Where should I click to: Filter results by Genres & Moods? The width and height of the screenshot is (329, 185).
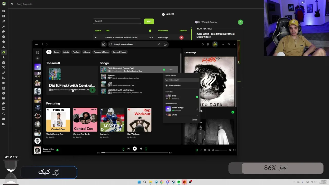coord(119,52)
